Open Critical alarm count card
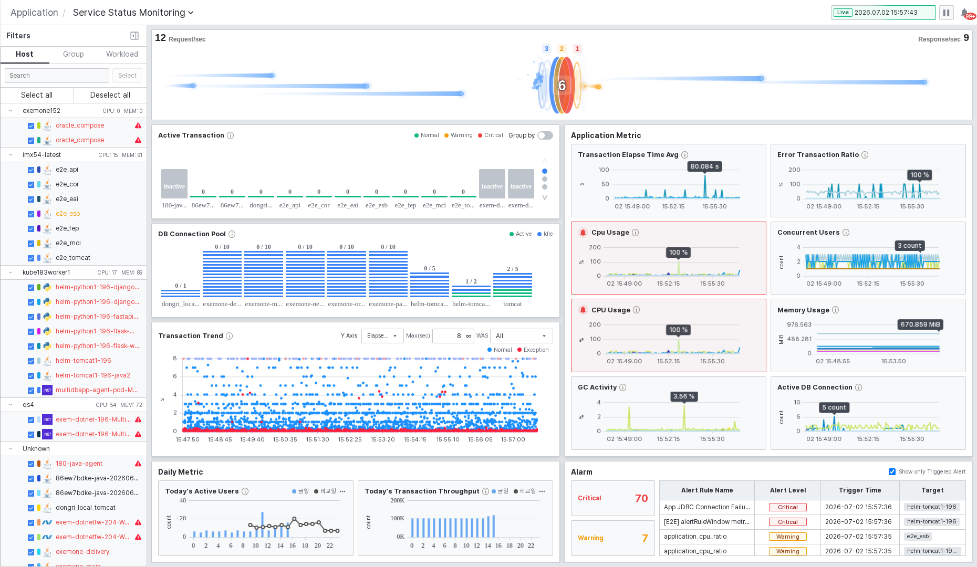The height and width of the screenshot is (567, 977). [613, 498]
